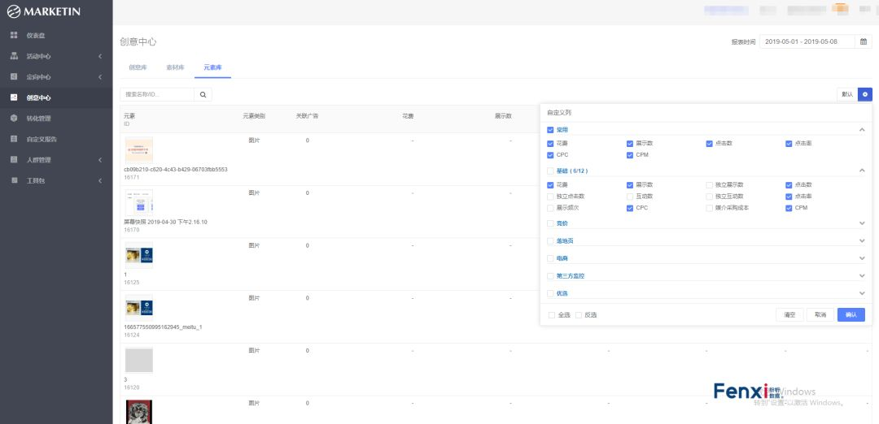Click the magnifier search icon button

click(x=203, y=94)
